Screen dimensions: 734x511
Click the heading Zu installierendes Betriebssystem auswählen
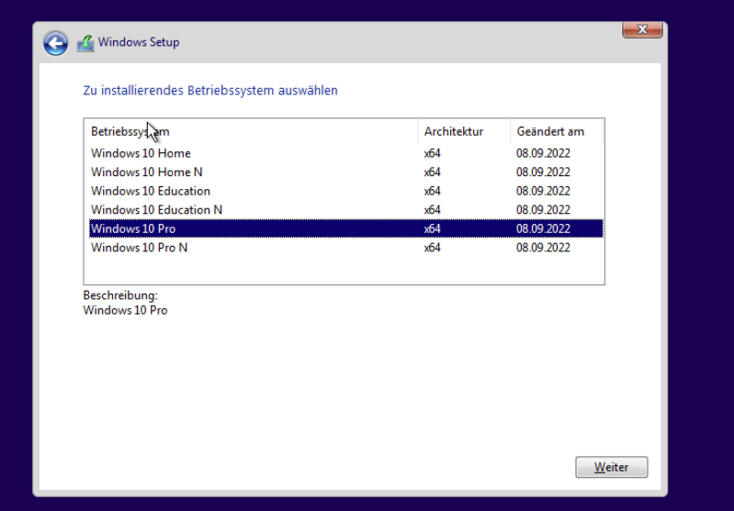click(x=210, y=90)
